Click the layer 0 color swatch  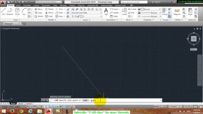[x=81, y=16]
